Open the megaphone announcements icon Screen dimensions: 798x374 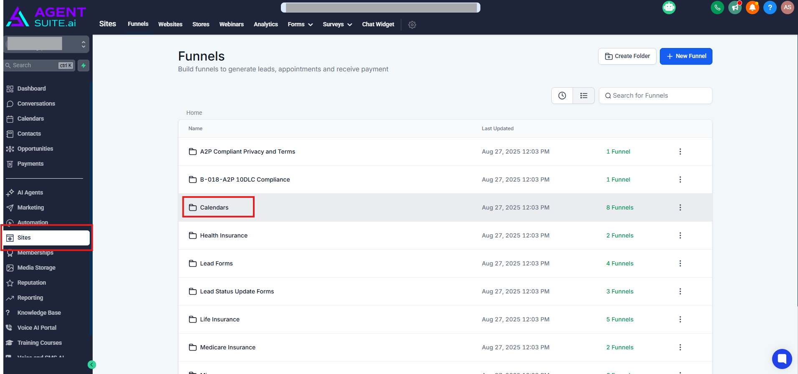point(735,8)
